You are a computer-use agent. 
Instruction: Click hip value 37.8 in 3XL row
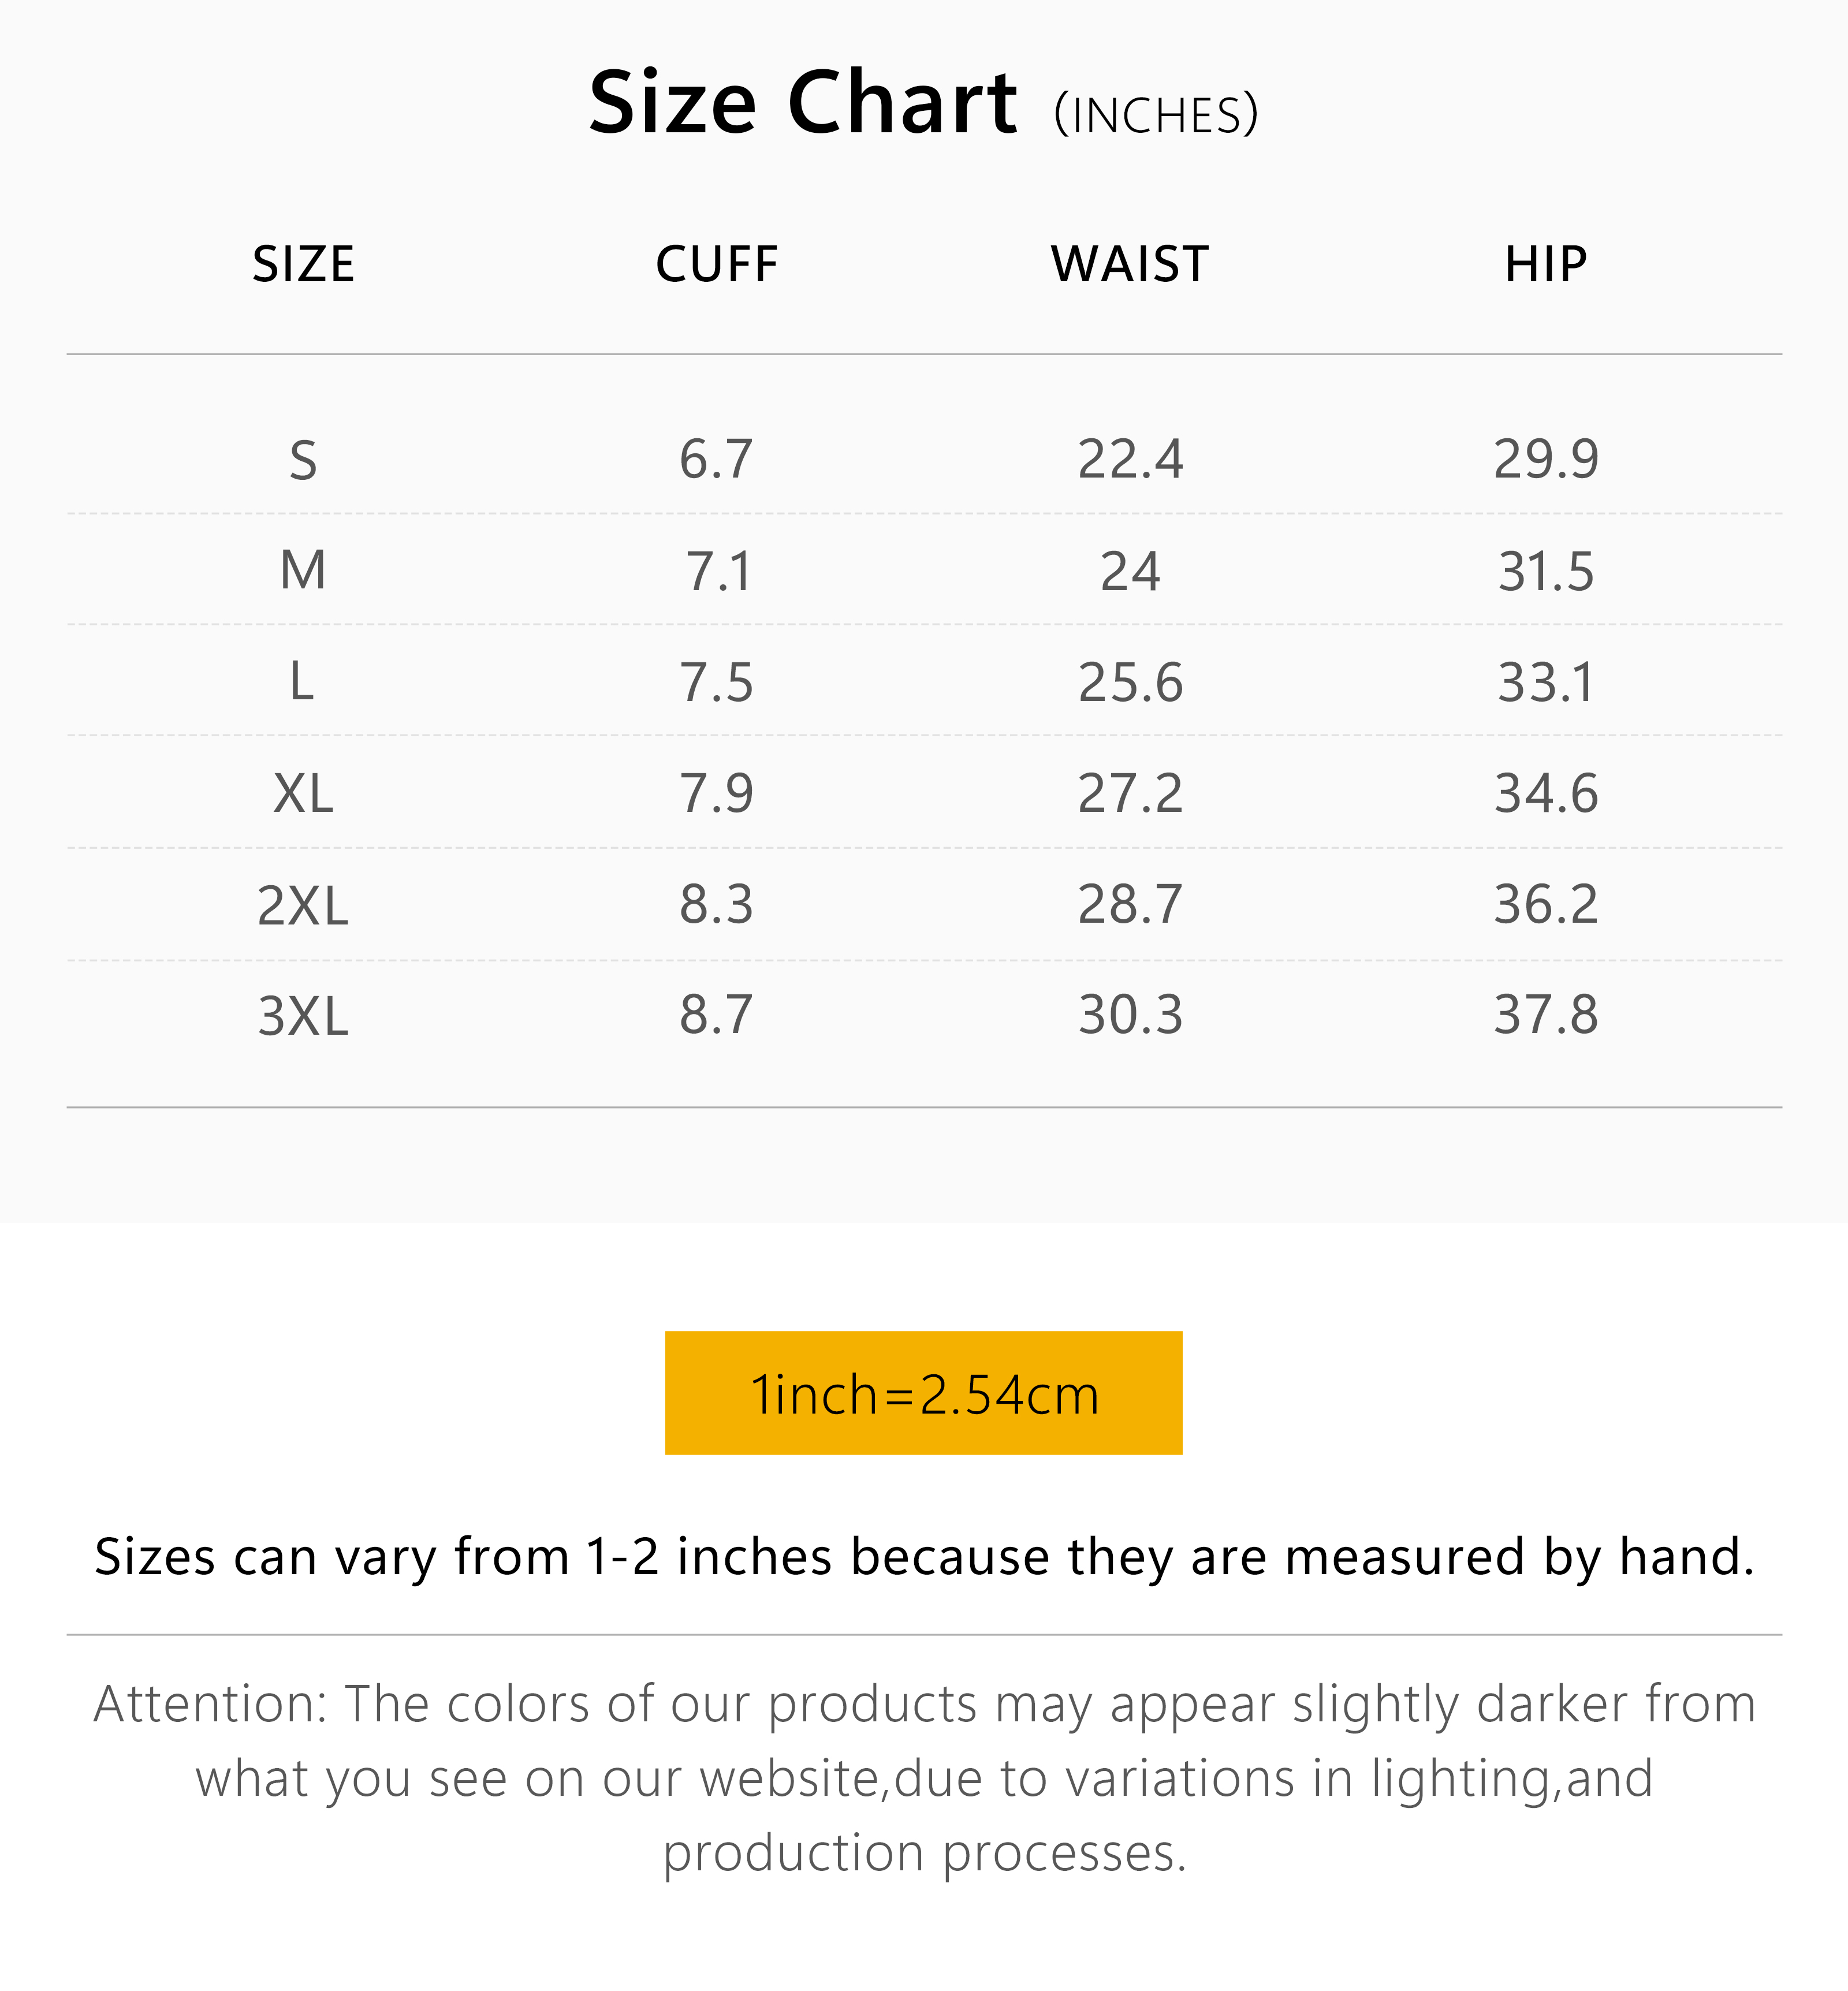coord(1545,1015)
